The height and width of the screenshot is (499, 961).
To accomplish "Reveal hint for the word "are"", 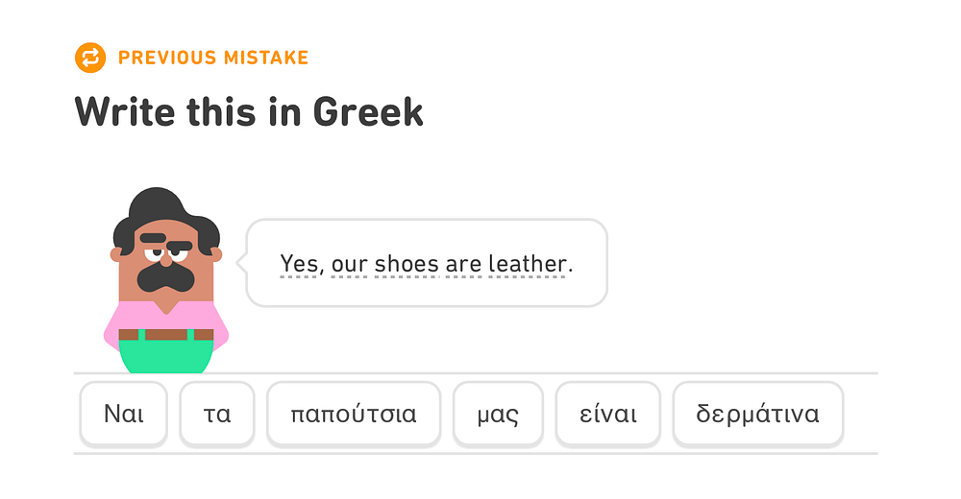I will point(463,263).
